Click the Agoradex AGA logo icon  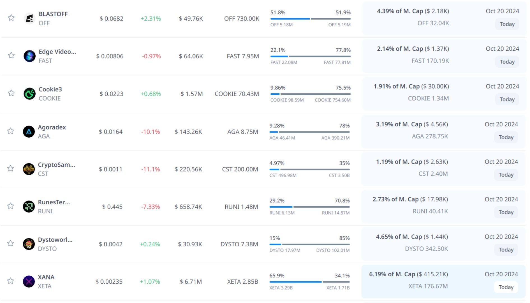29,132
